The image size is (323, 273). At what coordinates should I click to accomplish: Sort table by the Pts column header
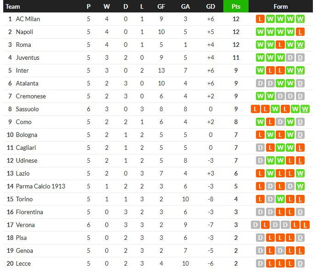[236, 6]
